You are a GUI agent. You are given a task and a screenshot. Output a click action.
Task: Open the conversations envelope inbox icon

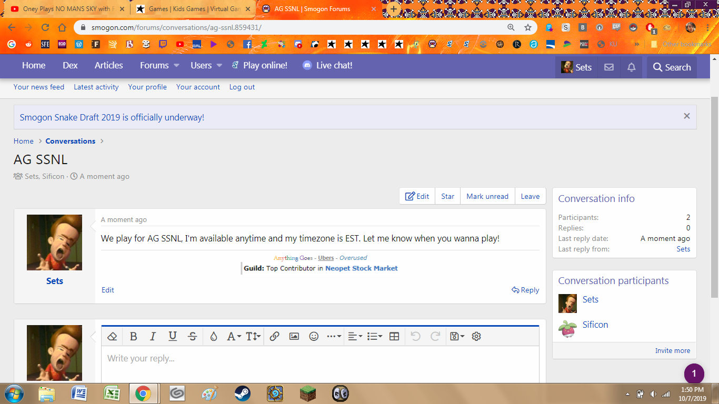pyautogui.click(x=609, y=67)
